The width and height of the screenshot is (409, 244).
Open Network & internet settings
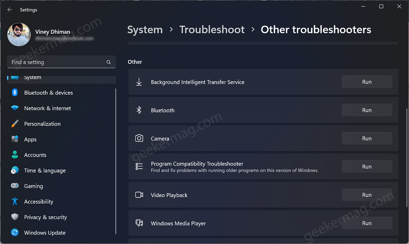click(x=62, y=108)
